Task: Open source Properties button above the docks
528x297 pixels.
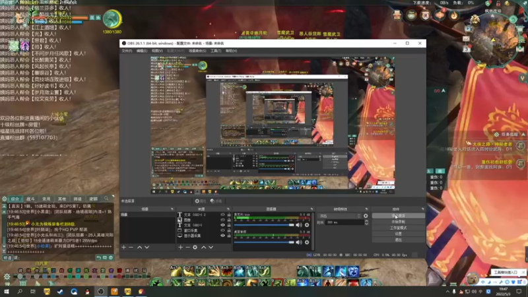Action: 201,201
